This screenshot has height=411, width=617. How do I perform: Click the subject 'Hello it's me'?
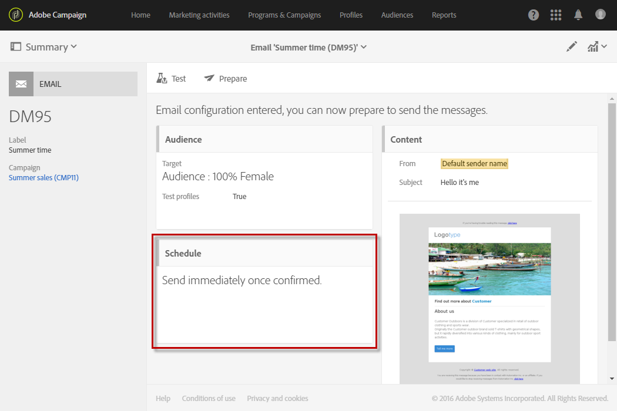pyautogui.click(x=460, y=183)
